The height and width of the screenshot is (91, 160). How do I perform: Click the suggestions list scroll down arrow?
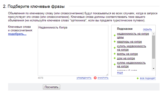[x=153, y=69]
